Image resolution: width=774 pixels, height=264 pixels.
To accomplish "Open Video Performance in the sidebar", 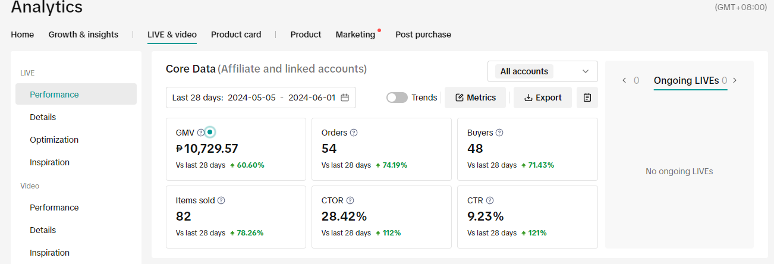I will click(54, 208).
